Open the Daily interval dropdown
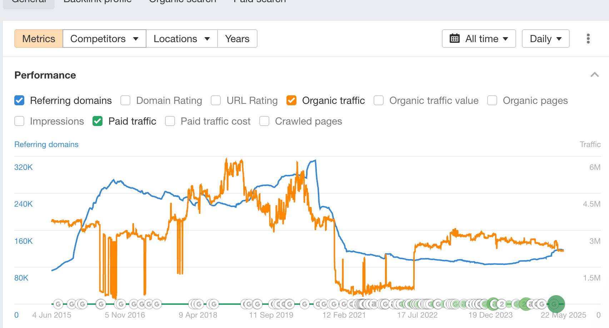Screen dimensions: 609x328 pos(545,39)
